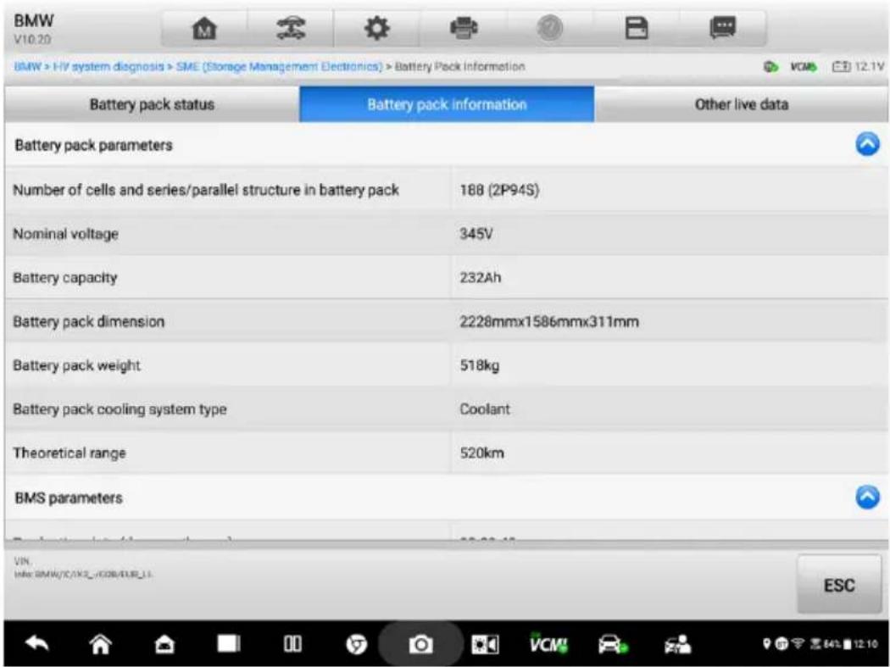Open Other live data tab
Screen dimensions: 890x667
(742, 104)
